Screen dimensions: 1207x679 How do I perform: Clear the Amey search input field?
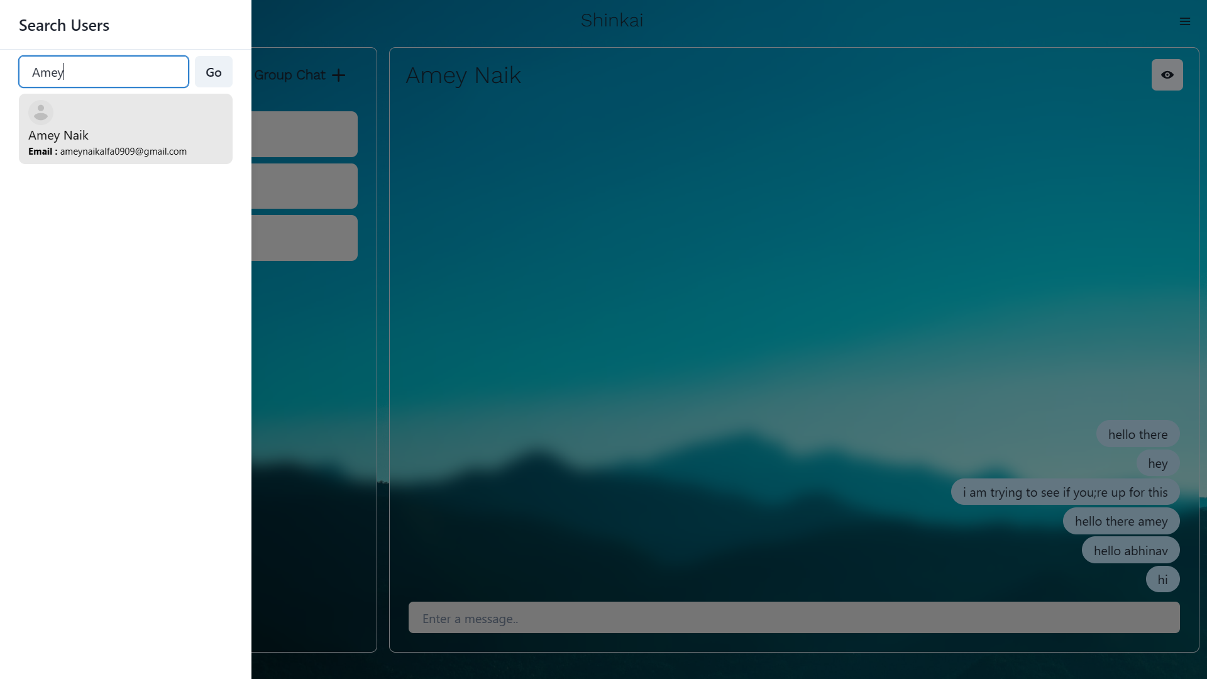click(x=104, y=72)
